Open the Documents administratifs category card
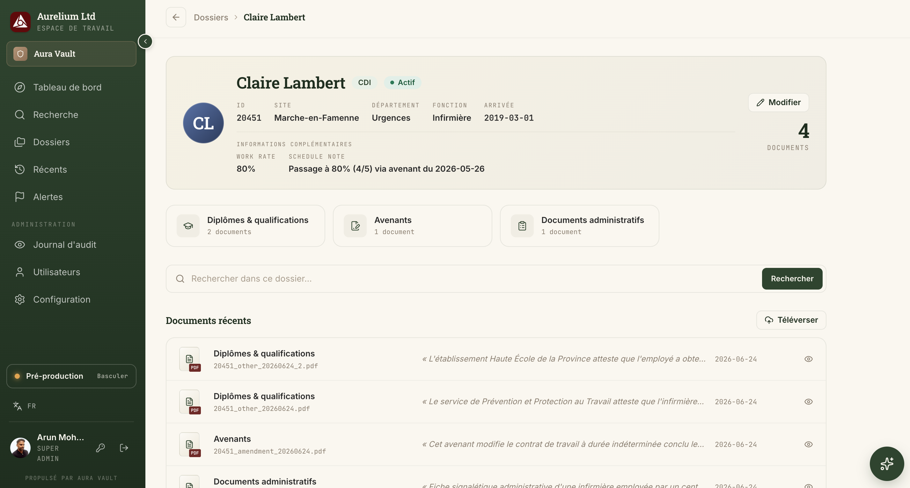The width and height of the screenshot is (910, 488). [x=579, y=226]
